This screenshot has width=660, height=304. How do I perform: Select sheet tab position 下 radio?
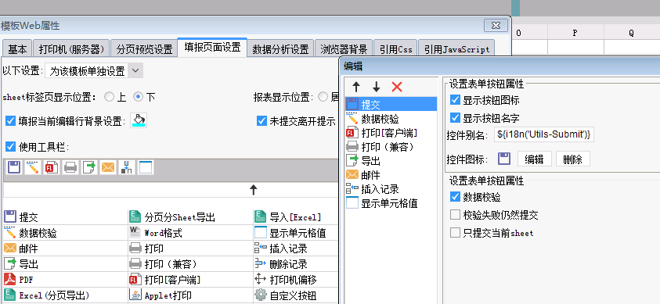click(138, 98)
